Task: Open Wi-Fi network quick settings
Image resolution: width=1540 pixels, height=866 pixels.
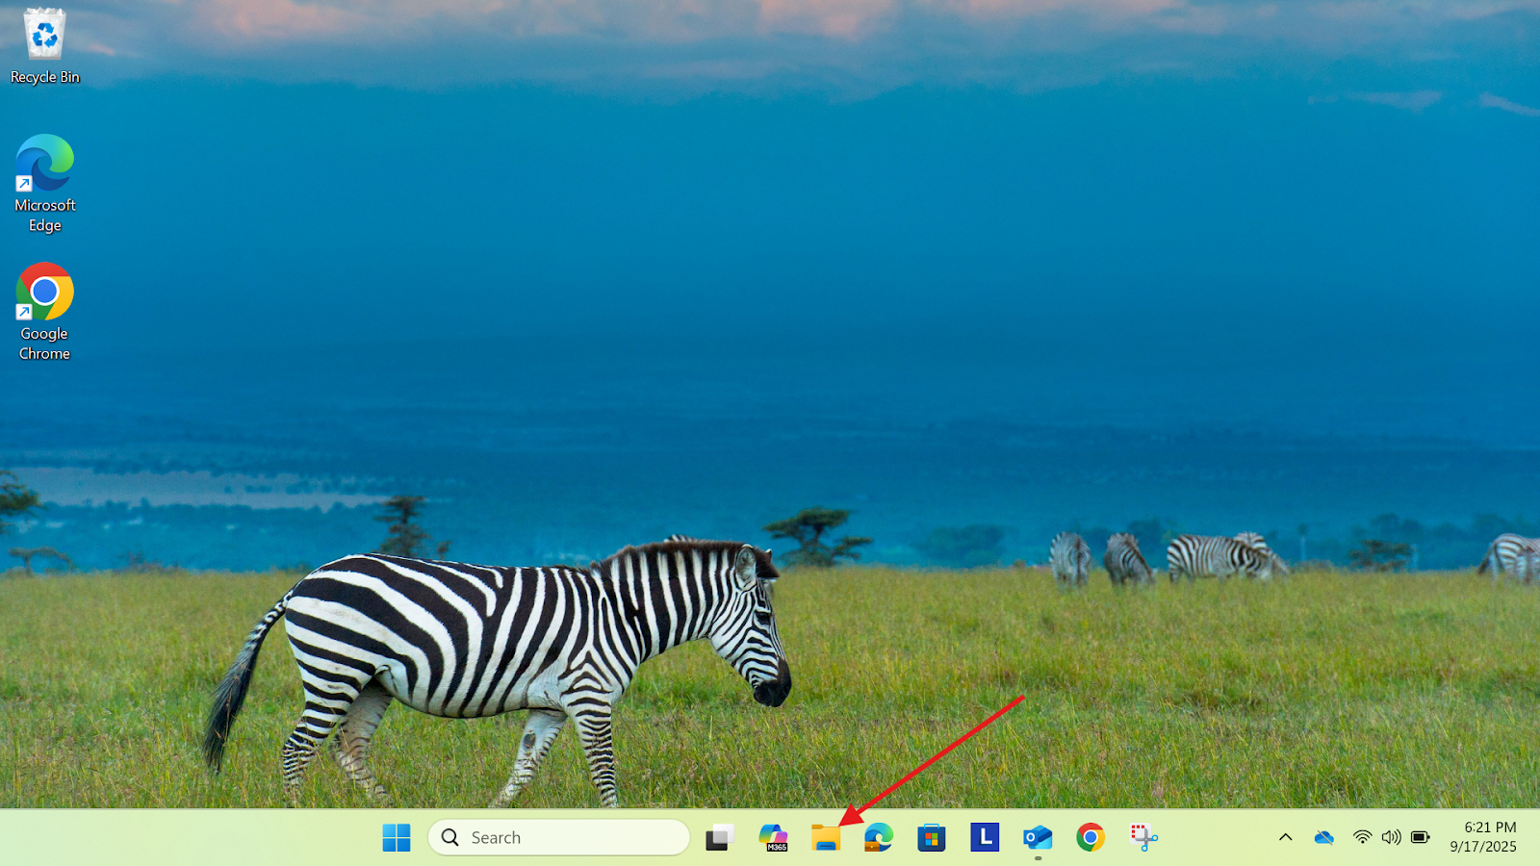Action: [x=1362, y=838]
